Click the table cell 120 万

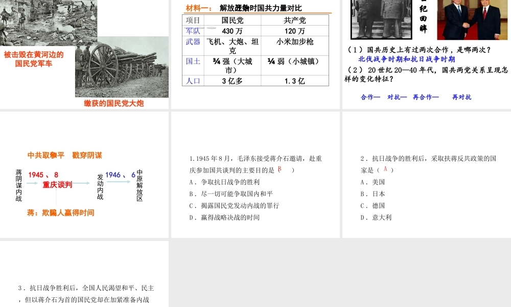(295, 31)
